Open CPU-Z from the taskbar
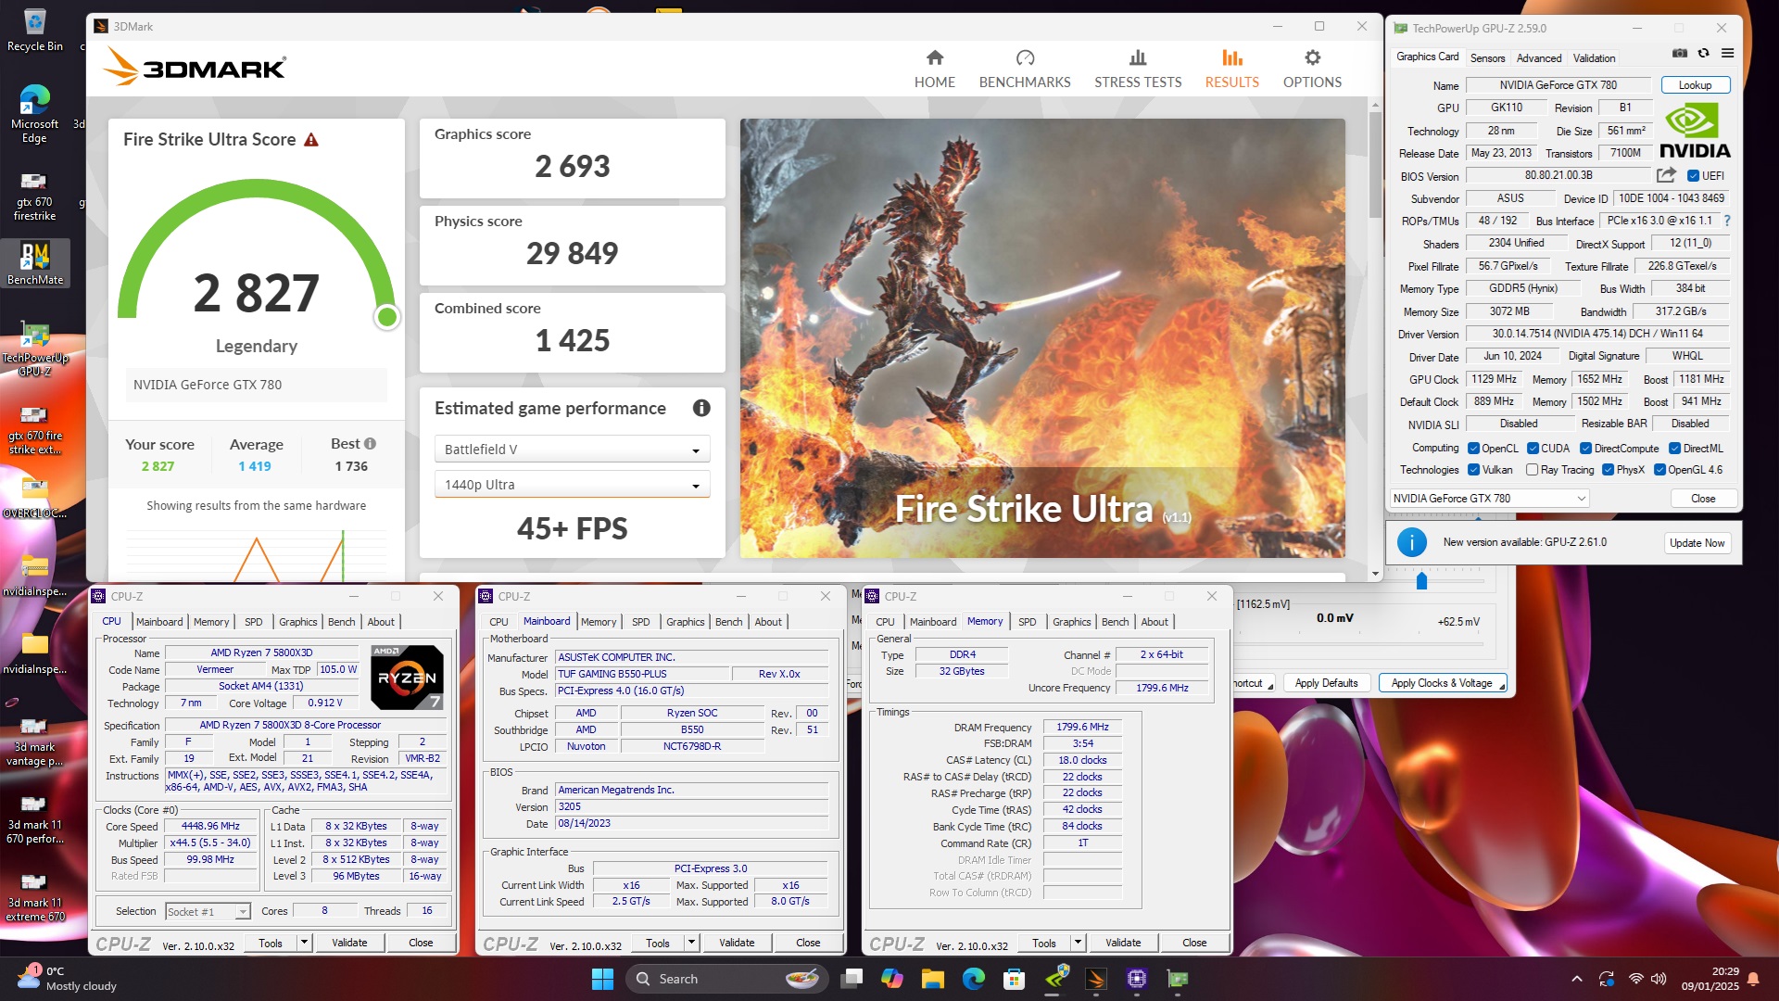1779x1001 pixels. coord(1137,979)
